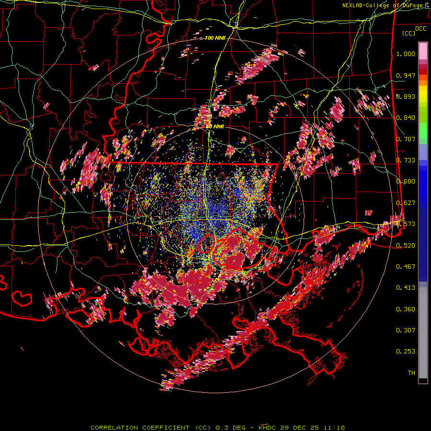Click the KHDC station identifier in caption
This screenshot has width=431, height=431.
268,428
